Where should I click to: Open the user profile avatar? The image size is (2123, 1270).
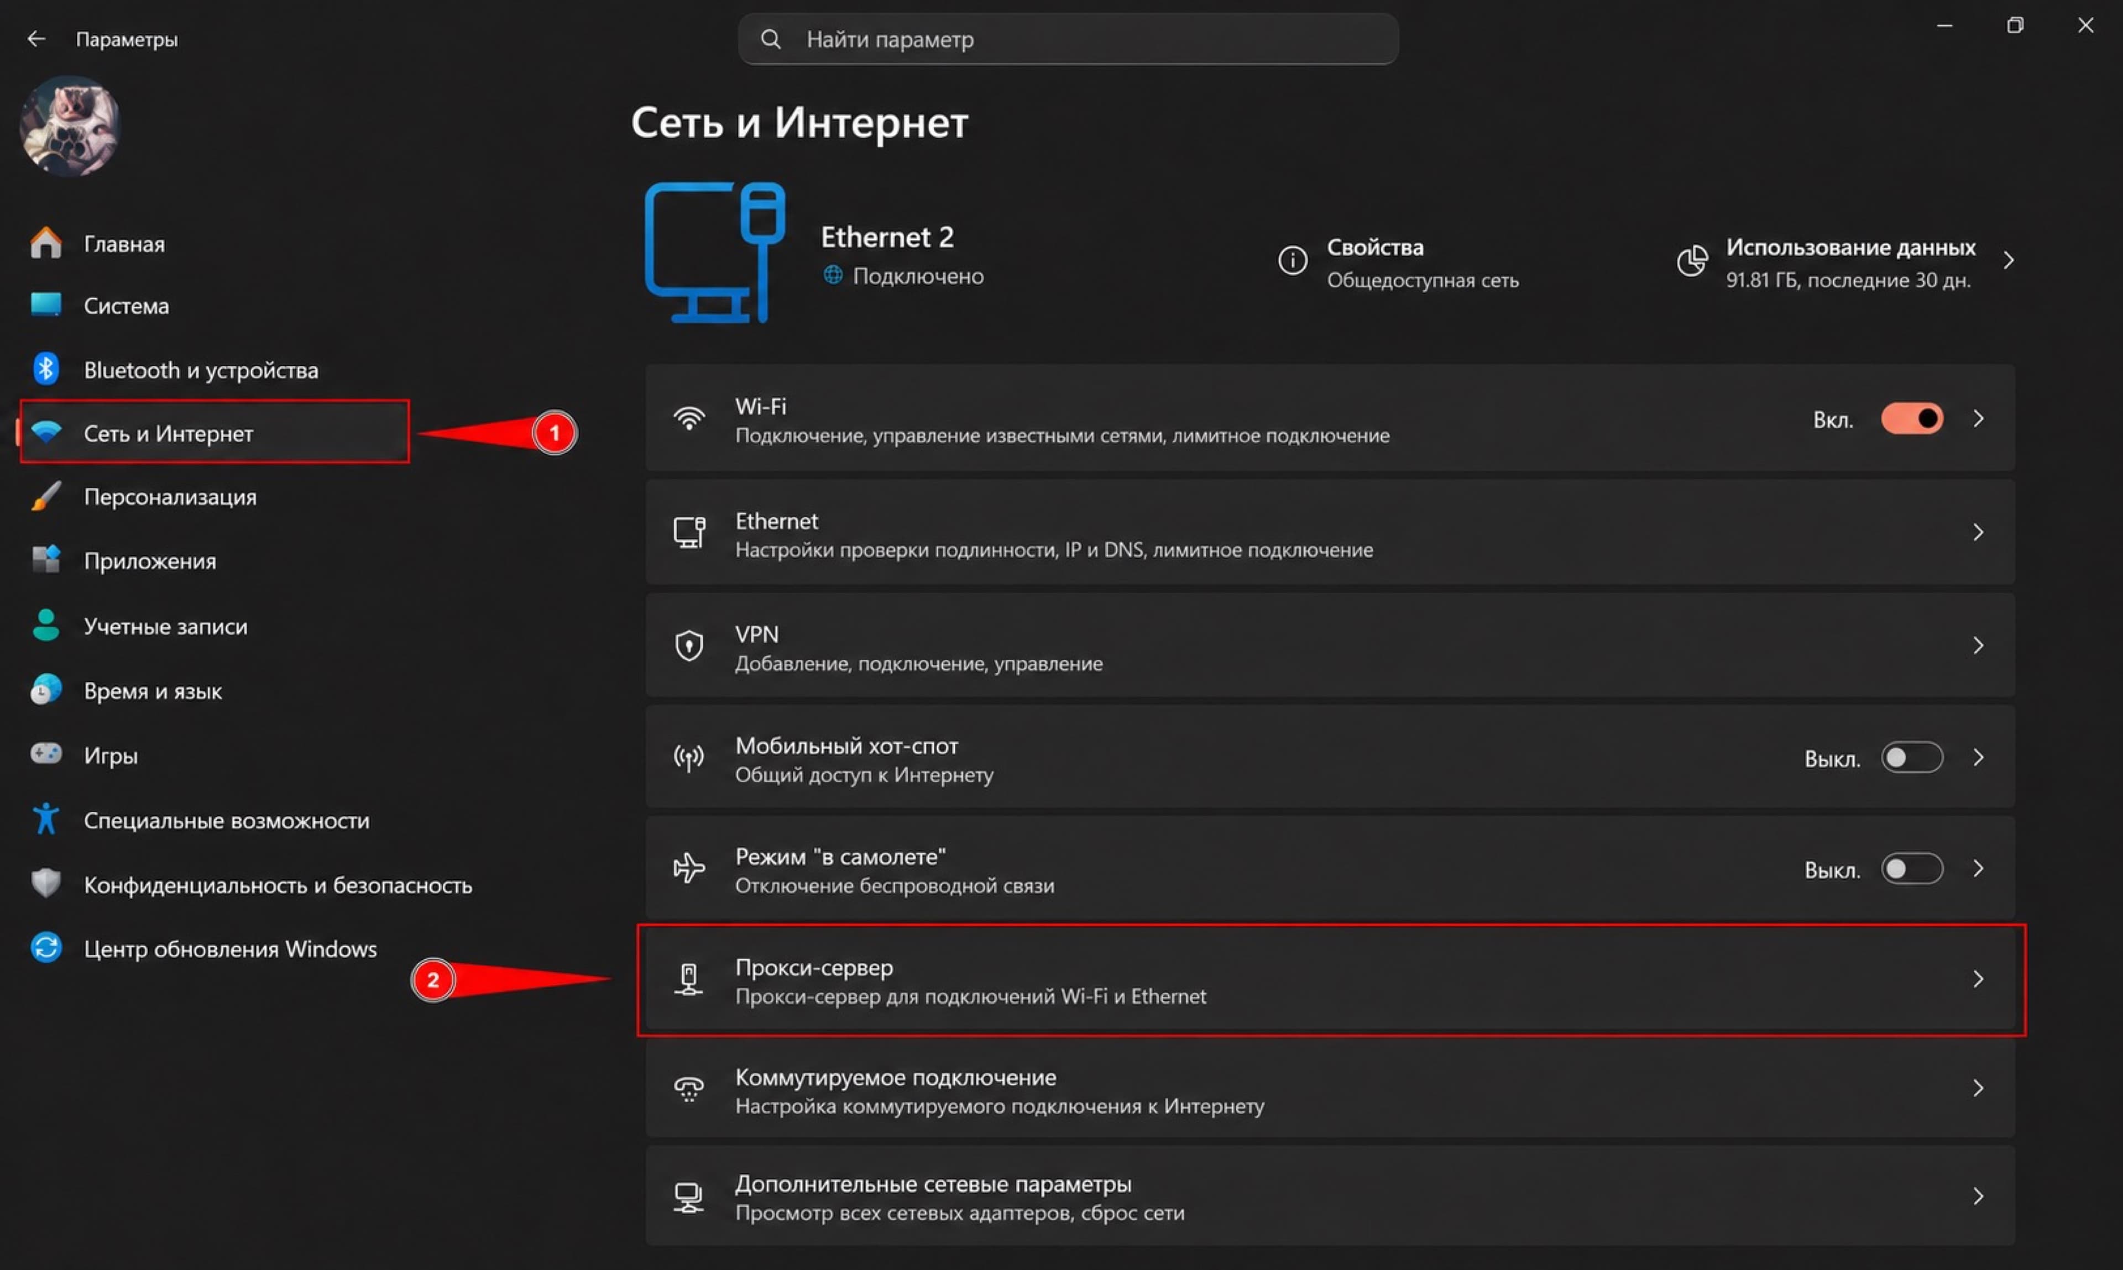coord(70,126)
